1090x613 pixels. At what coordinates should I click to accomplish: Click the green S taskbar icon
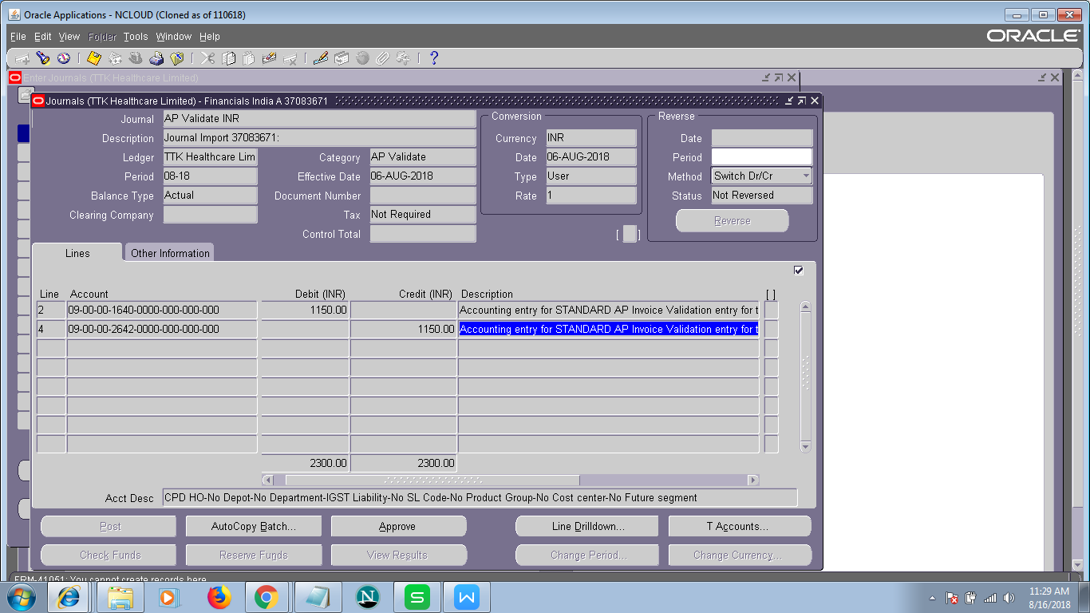click(417, 597)
